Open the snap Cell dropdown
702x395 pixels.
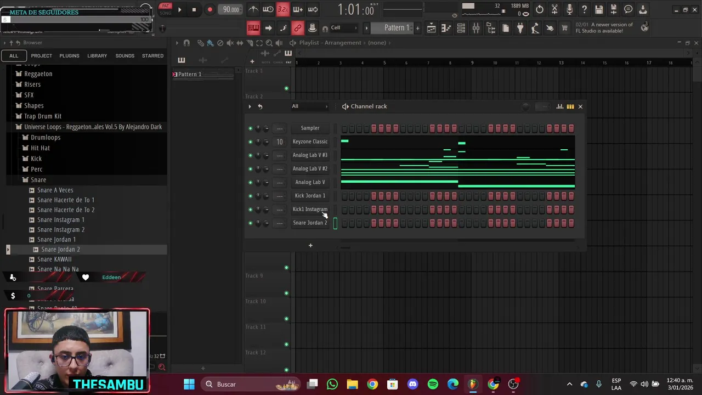click(x=344, y=27)
